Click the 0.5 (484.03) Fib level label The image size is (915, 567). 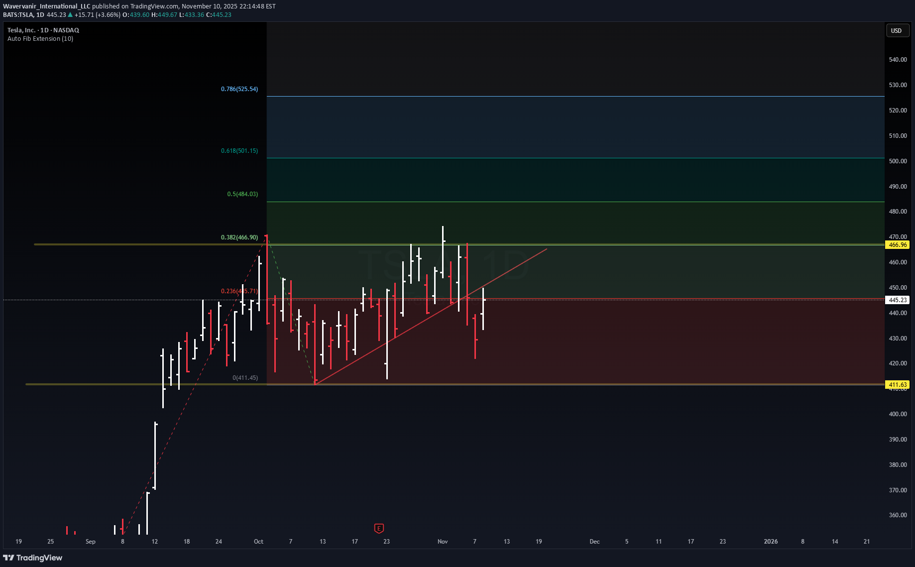point(242,194)
